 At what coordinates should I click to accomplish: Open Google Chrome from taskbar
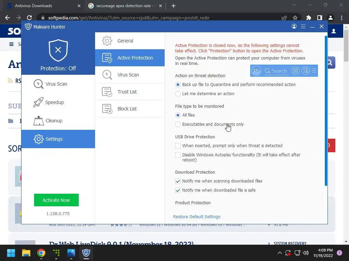(x=41, y=253)
